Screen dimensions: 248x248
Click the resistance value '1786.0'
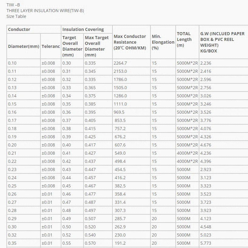click(120, 79)
